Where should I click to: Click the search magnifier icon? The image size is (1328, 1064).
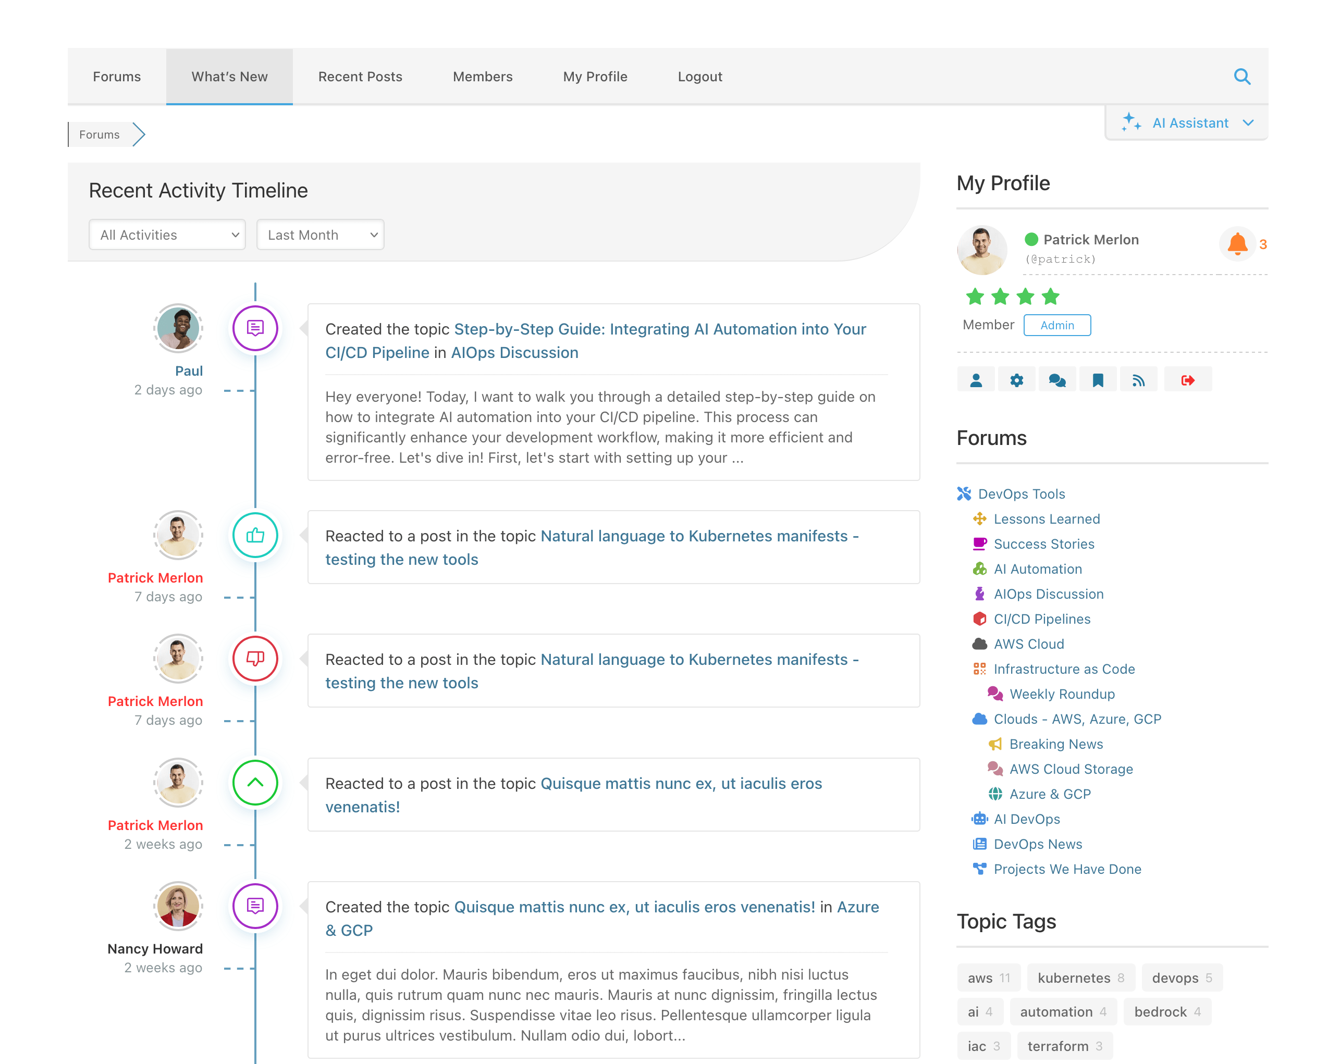1242,77
